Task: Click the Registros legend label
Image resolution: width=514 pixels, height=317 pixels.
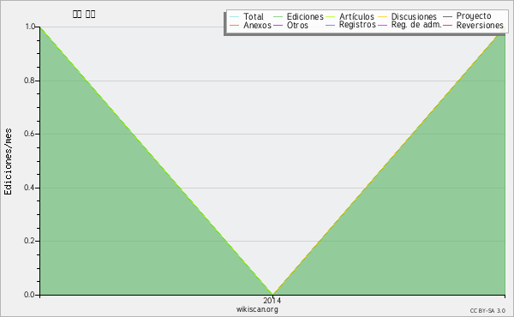Action: [x=357, y=25]
